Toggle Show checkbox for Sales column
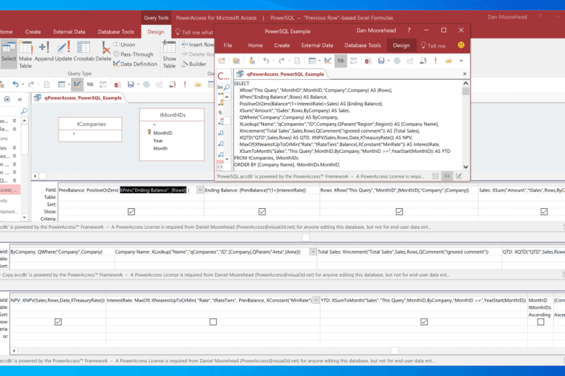Screen dimensions: 565x376 point(544,212)
